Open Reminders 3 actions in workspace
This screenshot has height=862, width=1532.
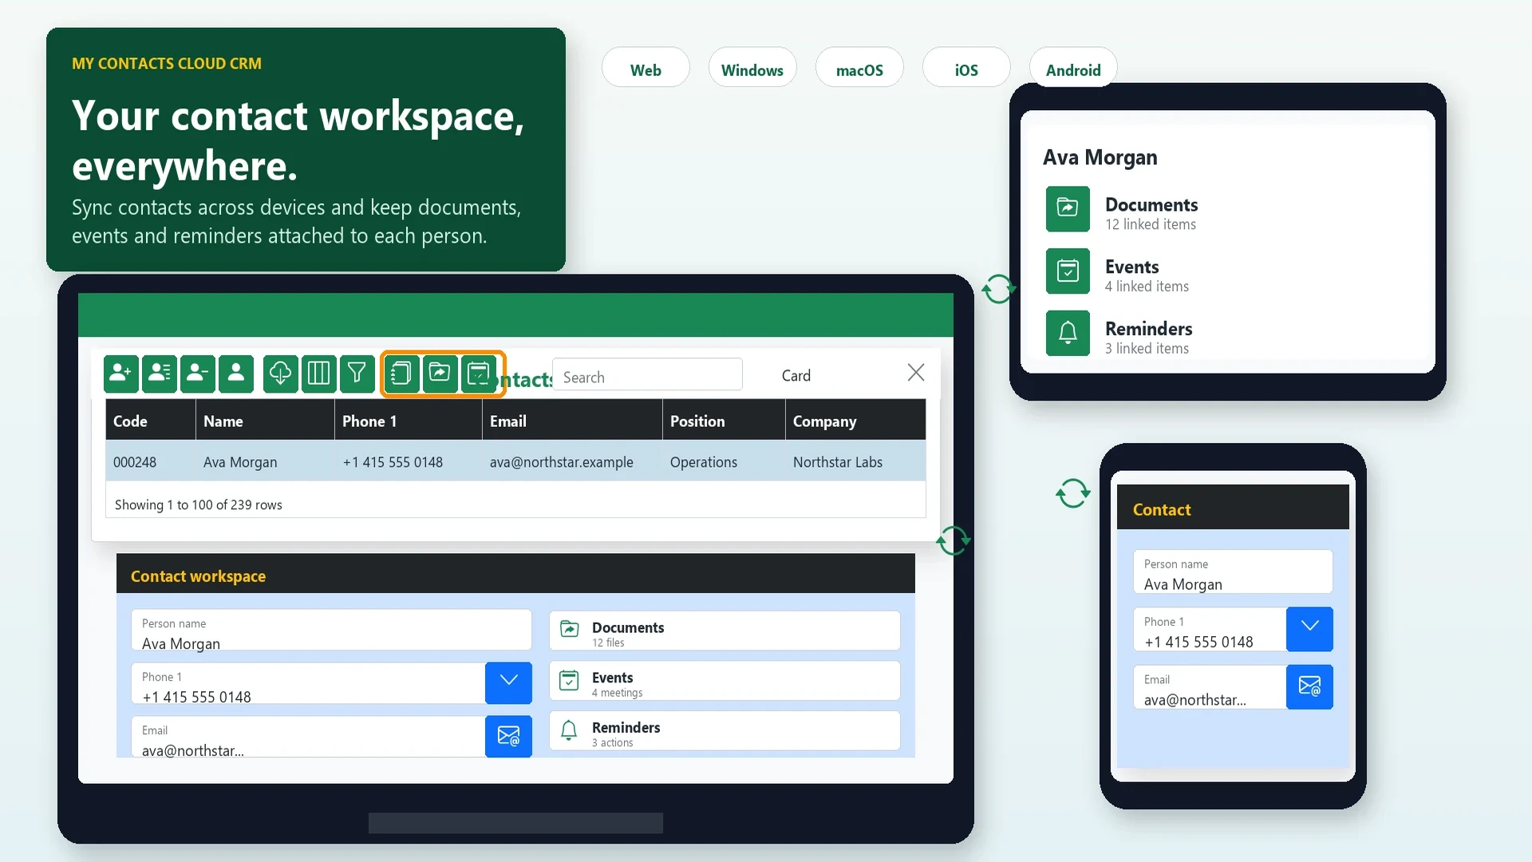(x=725, y=730)
